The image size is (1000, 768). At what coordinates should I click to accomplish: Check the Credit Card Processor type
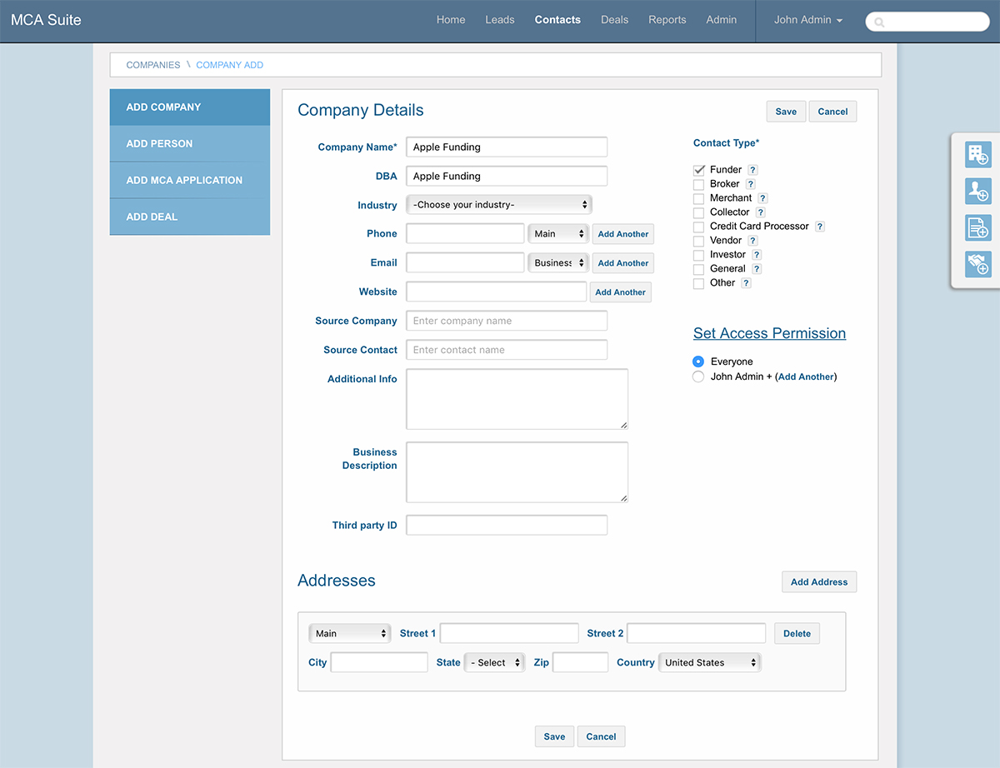coord(699,227)
